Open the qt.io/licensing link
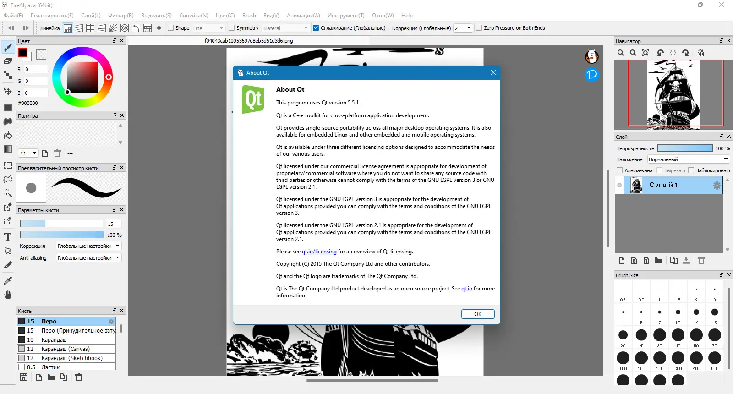This screenshot has height=394, width=733. tap(319, 252)
